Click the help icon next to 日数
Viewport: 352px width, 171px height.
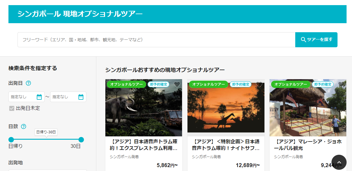click(x=24, y=126)
